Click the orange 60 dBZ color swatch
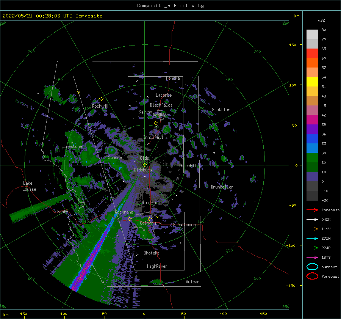The image size is (341, 319). [312, 63]
